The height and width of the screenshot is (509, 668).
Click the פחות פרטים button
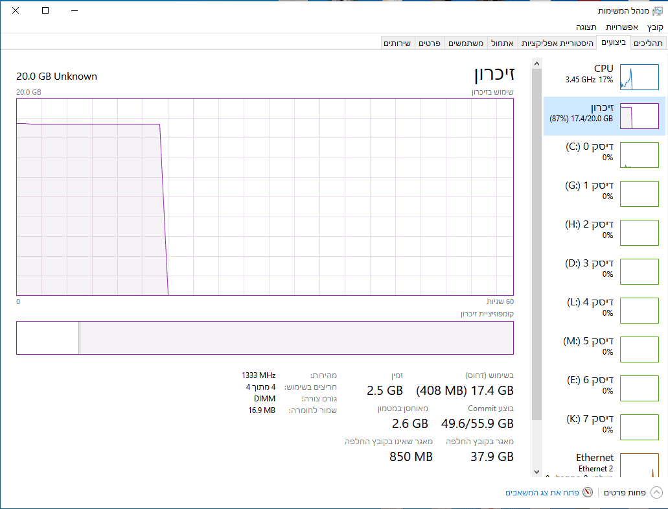click(x=625, y=493)
